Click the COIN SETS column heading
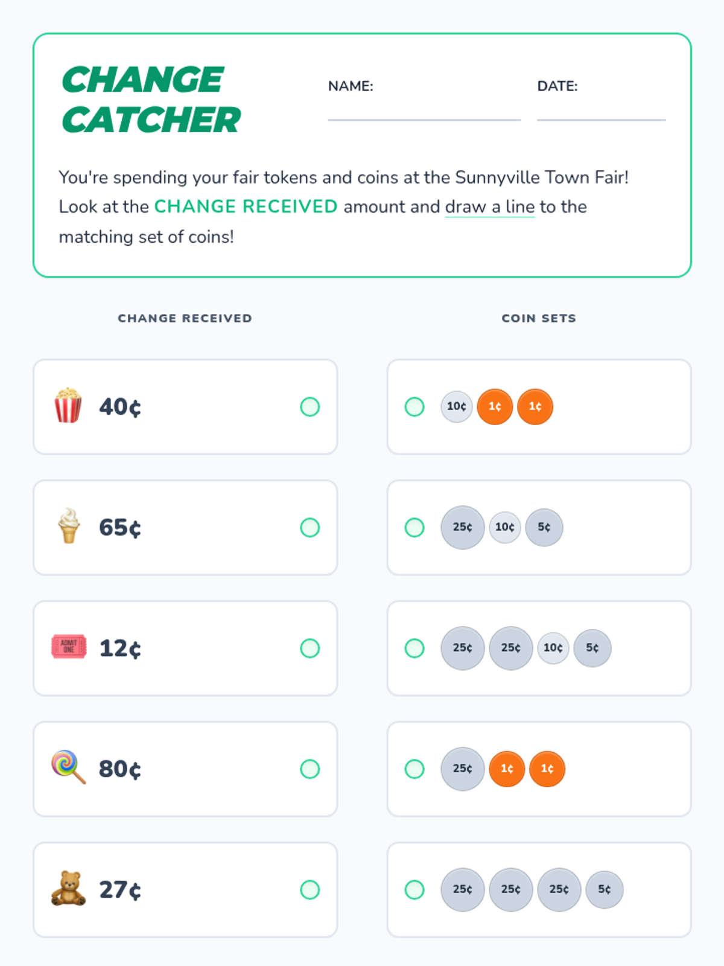 [x=539, y=318]
